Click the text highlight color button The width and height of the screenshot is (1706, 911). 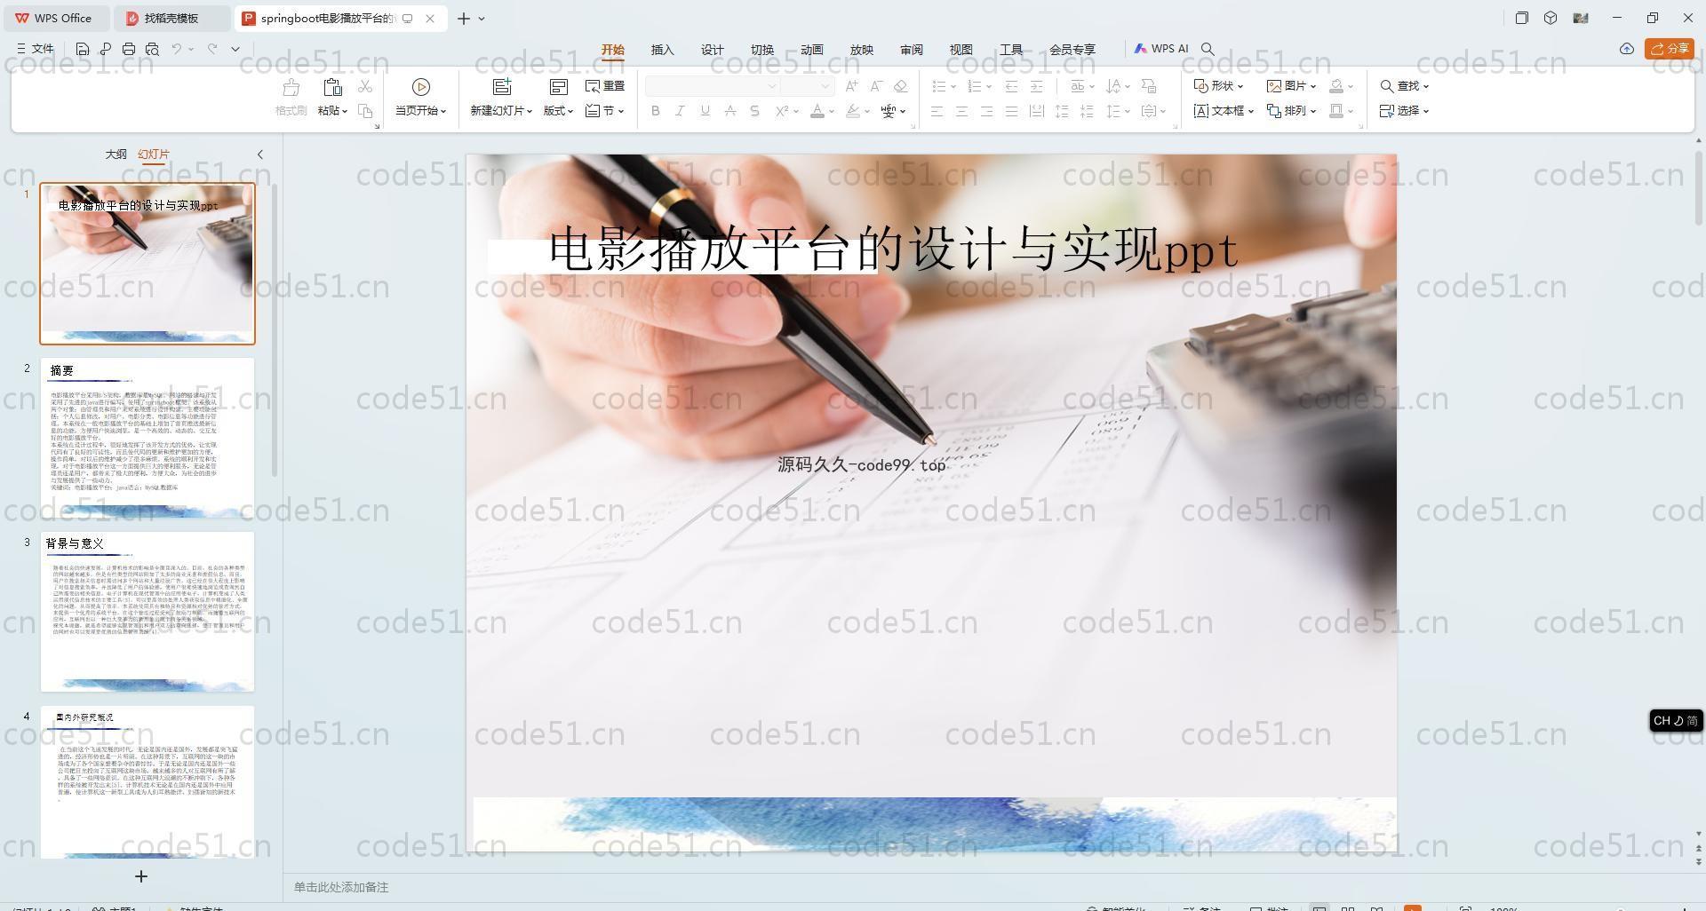pos(852,111)
